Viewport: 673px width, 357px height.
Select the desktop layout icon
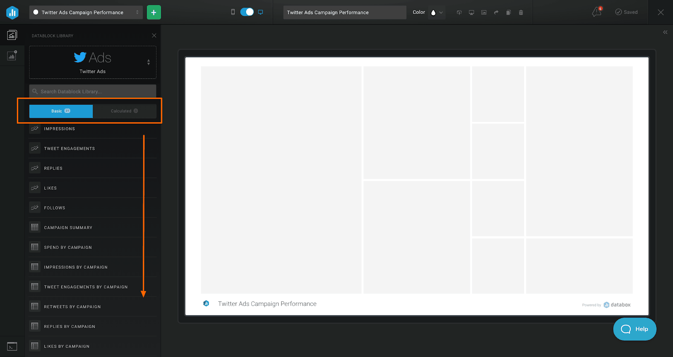click(260, 12)
